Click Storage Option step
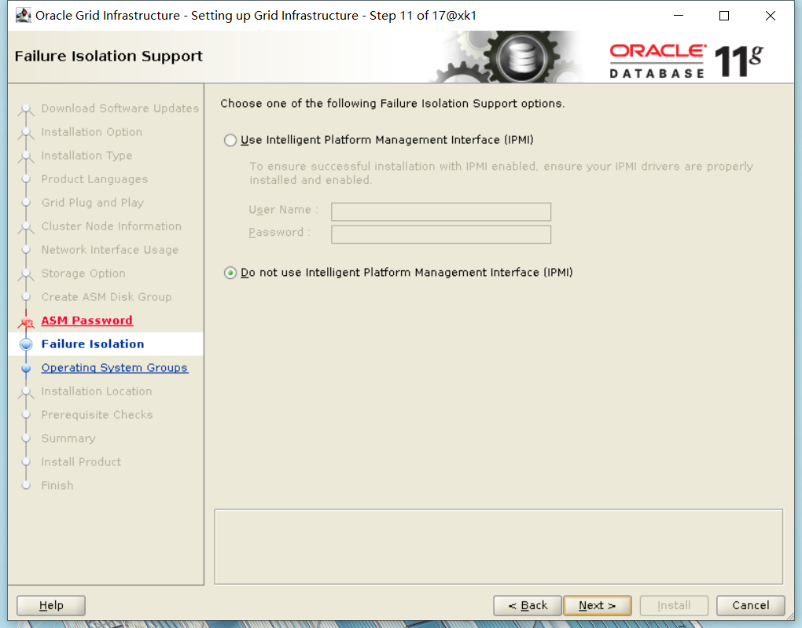Screen dimensions: 802x628 tap(83, 273)
